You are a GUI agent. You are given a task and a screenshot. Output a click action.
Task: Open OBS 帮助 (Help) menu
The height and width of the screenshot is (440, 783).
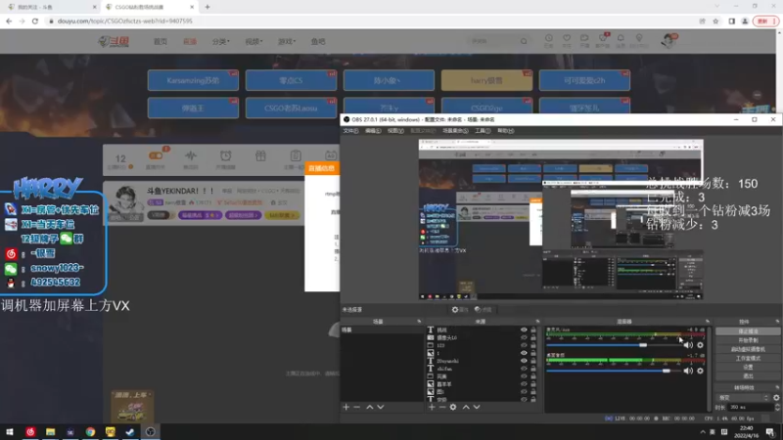(505, 131)
